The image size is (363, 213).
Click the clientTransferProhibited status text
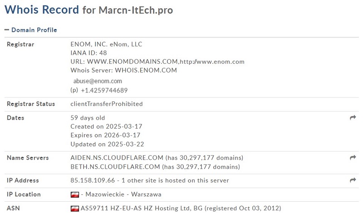pos(107,104)
